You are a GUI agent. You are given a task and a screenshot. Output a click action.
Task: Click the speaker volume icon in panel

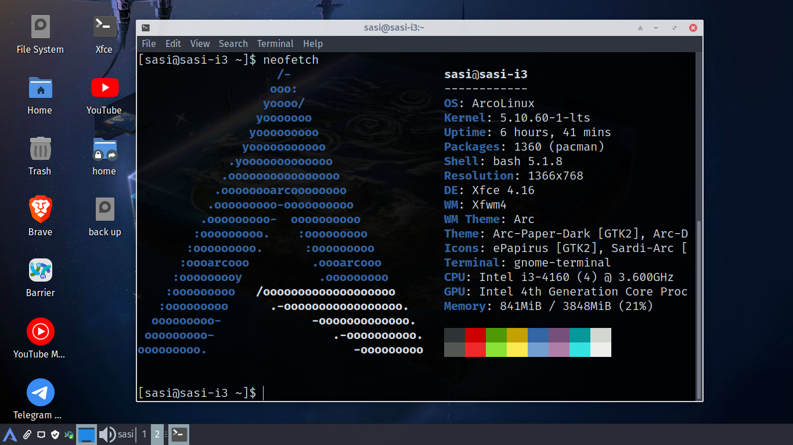(107, 435)
